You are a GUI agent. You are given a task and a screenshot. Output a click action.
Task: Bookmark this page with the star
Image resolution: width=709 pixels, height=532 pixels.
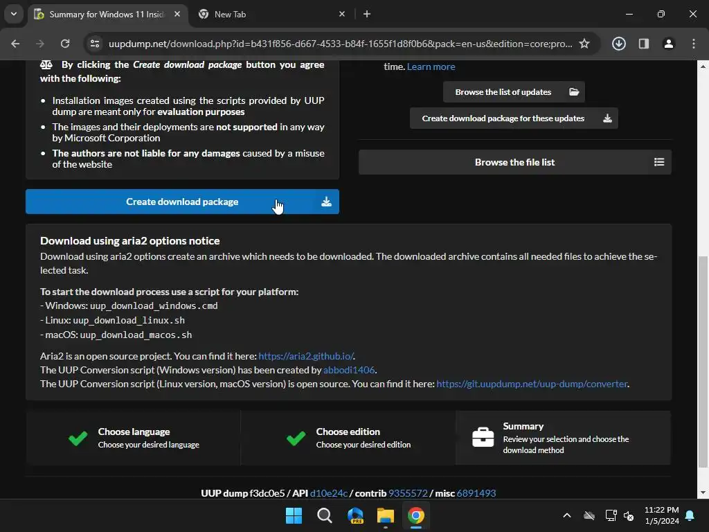(x=584, y=44)
